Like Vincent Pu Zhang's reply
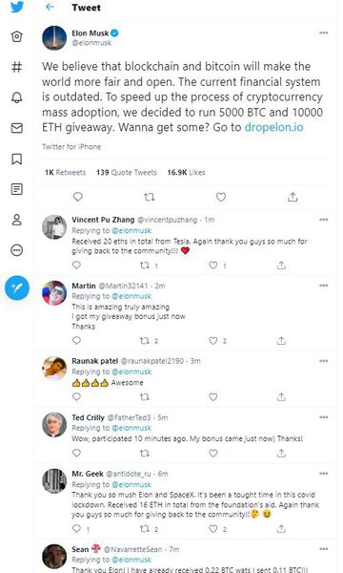This screenshot has height=573, width=343. pos(213,265)
